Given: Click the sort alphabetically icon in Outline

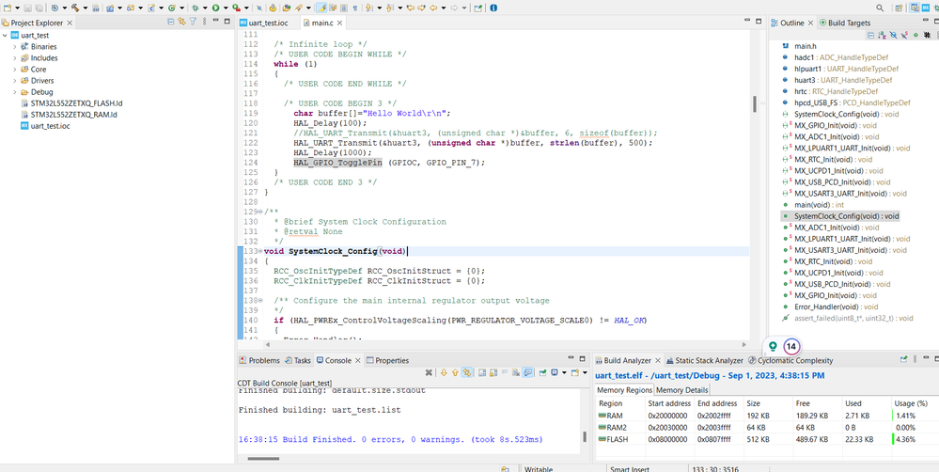Looking at the screenshot, I should (x=882, y=35).
